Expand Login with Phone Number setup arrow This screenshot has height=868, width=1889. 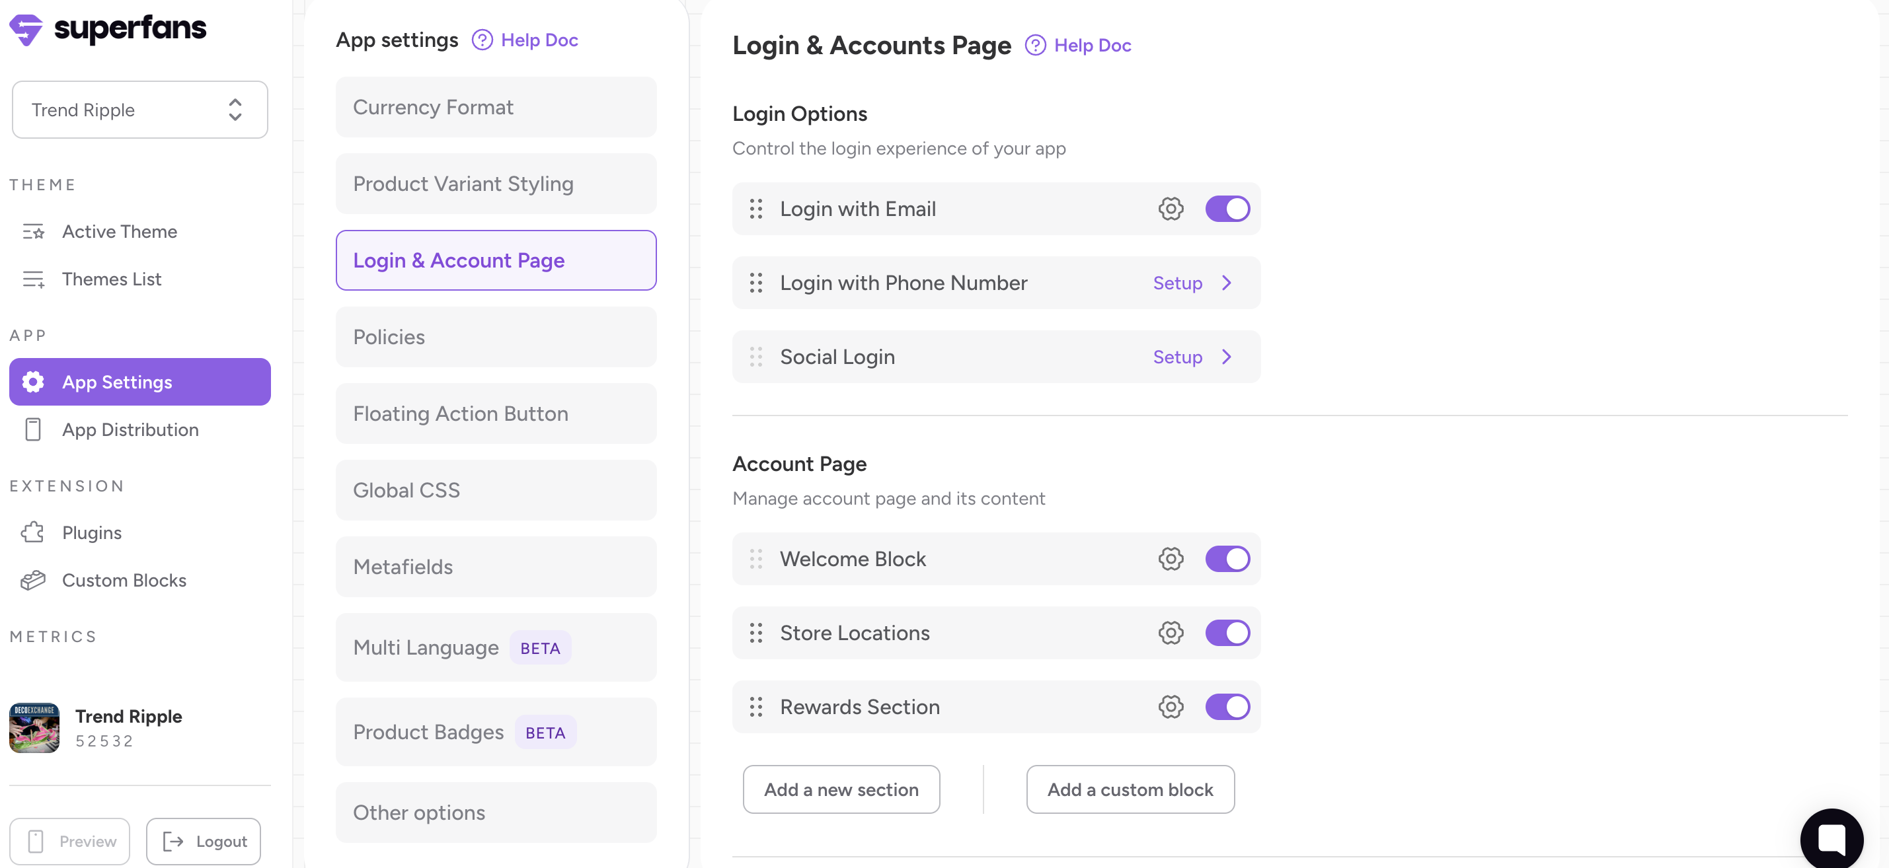click(1226, 283)
